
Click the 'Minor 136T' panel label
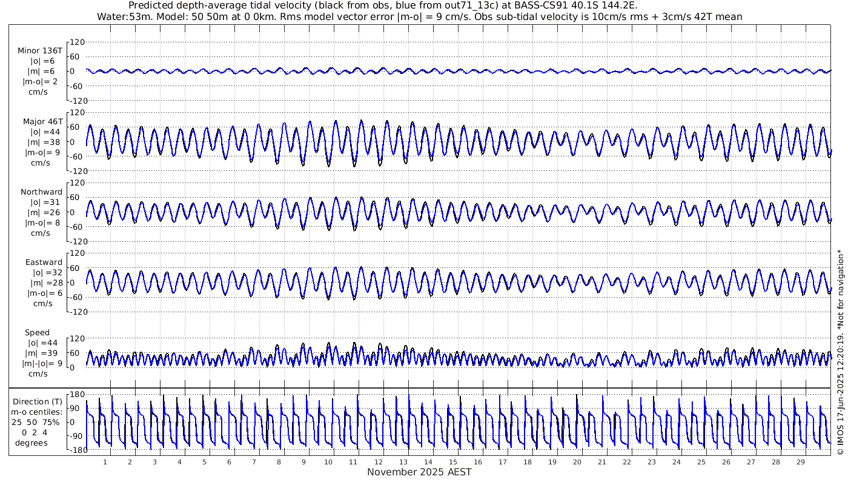pos(39,51)
